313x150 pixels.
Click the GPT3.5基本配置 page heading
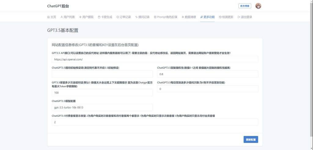point(63,30)
